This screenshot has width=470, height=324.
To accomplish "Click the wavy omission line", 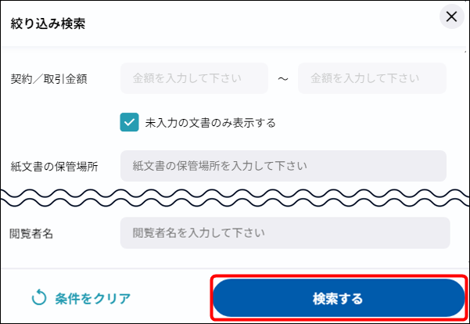I will click(x=235, y=197).
